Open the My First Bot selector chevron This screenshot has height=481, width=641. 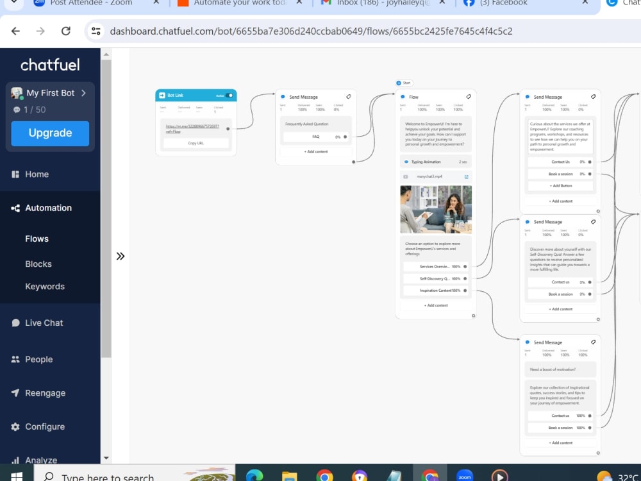(x=83, y=93)
